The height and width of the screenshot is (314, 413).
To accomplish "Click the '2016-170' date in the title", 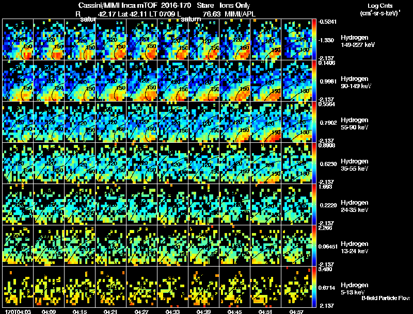I will click(x=176, y=5).
